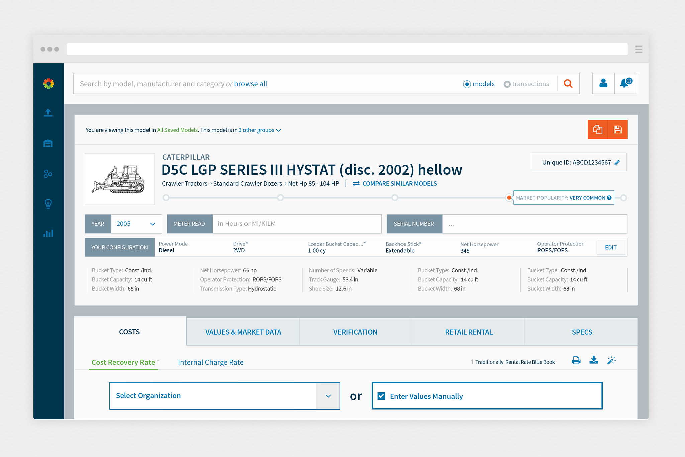Screen dimensions: 685x457
Task: Open the lightbulb insights sidebar icon
Action: [48, 204]
